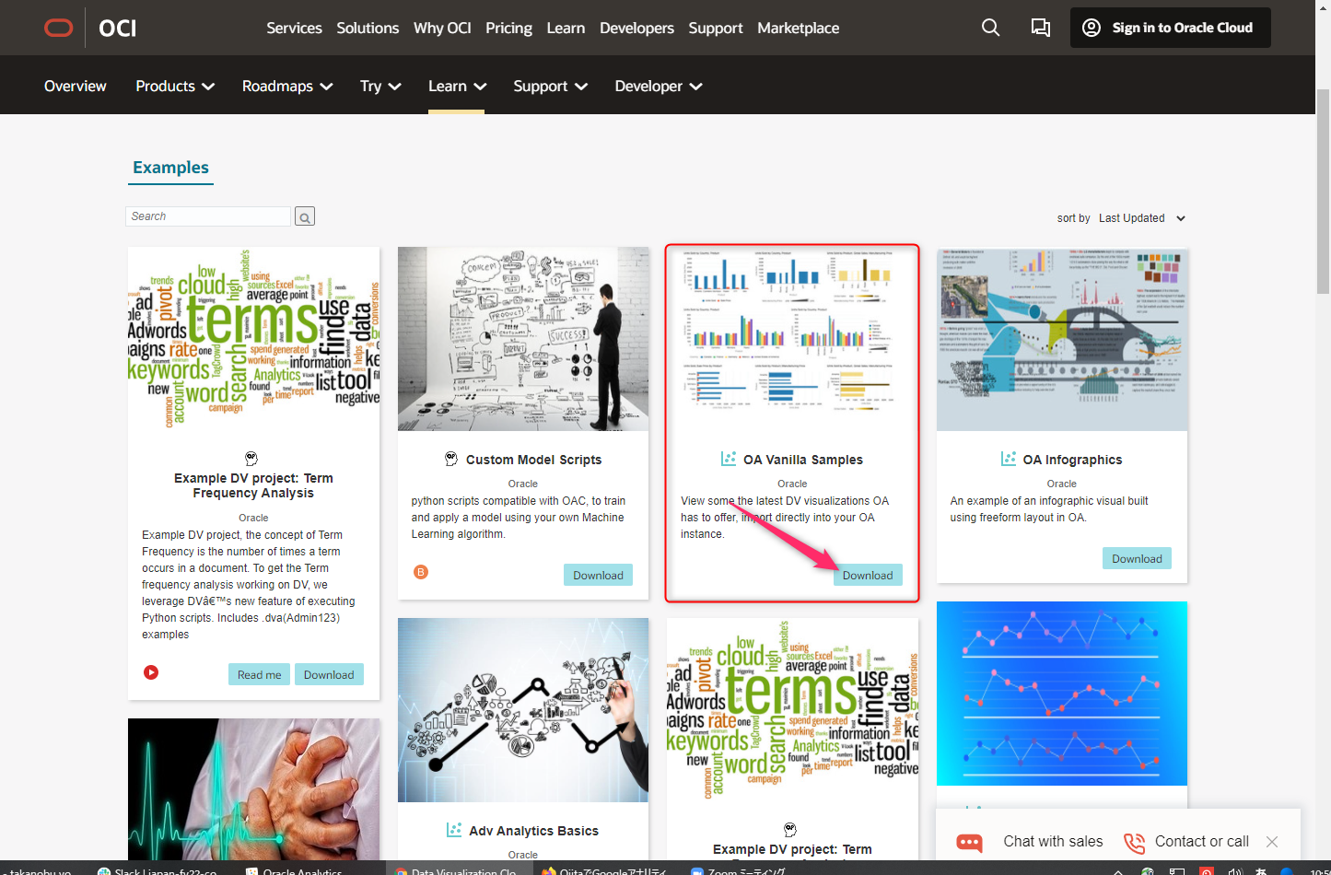Screen dimensions: 1331x875
Task: Click Sign in to Oracle Cloud
Action: 1171,28
